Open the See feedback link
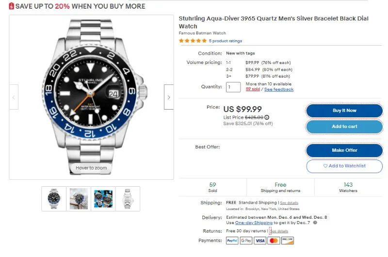388x257 pixels. tap(279, 89)
